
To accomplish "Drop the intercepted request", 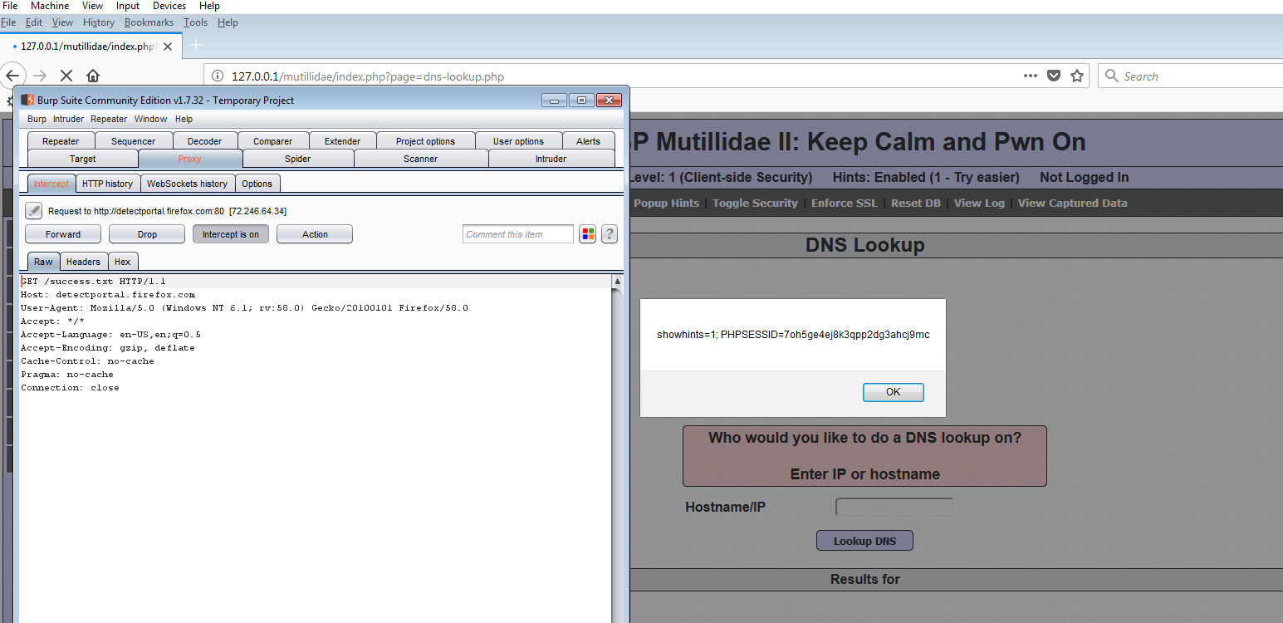I will coord(147,234).
